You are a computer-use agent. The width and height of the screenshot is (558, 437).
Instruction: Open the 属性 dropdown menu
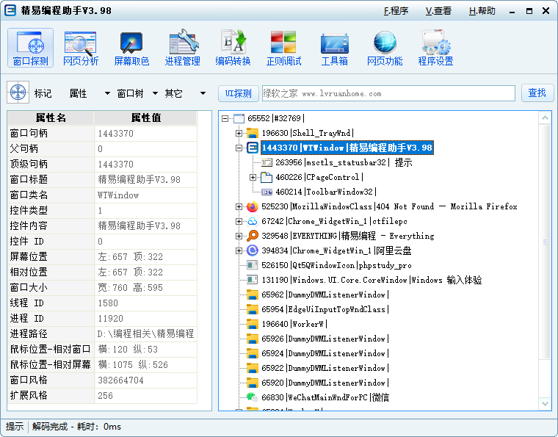(88, 93)
